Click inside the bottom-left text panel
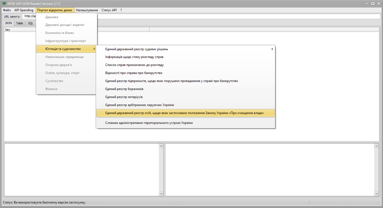Screen dimensions: 383x208 coord(81,170)
